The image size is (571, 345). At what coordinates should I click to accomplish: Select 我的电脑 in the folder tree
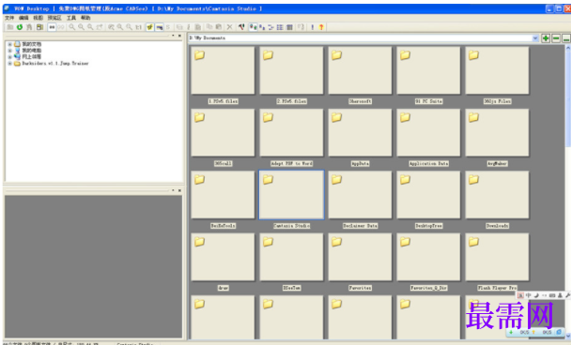[31, 51]
